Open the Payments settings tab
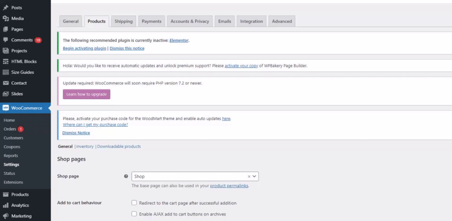This screenshot has width=452, height=221. click(151, 21)
